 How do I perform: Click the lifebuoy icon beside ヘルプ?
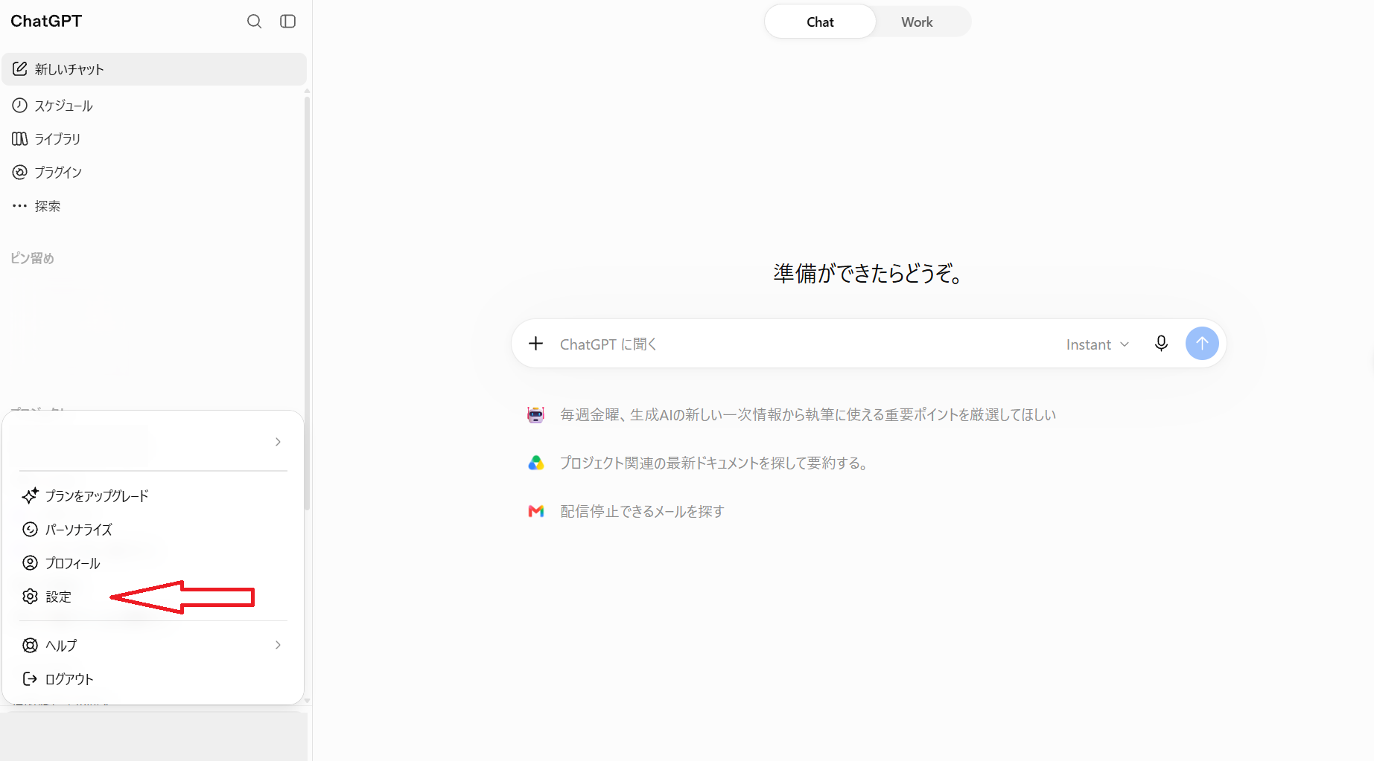[30, 646]
